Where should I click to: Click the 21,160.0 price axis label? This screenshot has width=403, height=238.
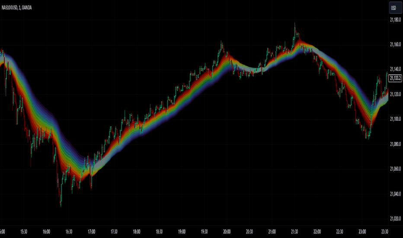(395, 45)
